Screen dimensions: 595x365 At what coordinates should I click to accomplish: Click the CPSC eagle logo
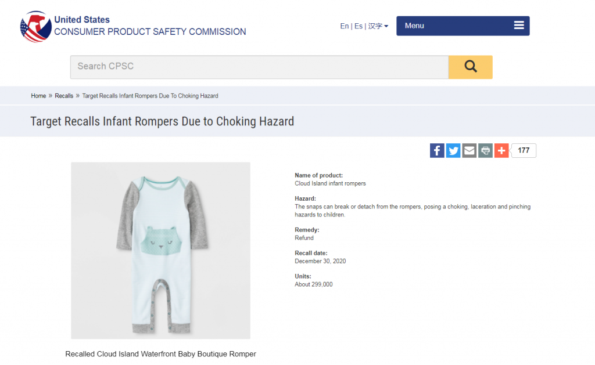click(x=36, y=25)
